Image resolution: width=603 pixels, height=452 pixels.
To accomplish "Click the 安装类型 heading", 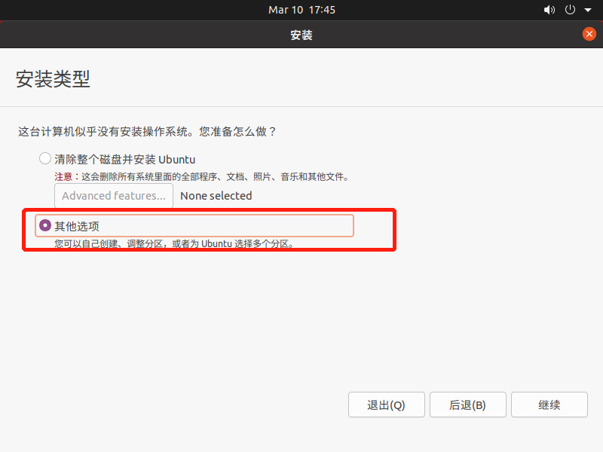I will tap(53, 79).
